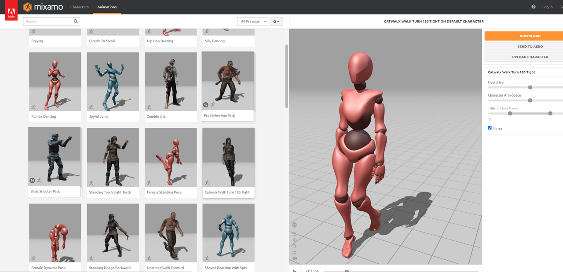Select the Zombie Idle animation thumbnail
The width and height of the screenshot is (563, 272).
(171, 82)
